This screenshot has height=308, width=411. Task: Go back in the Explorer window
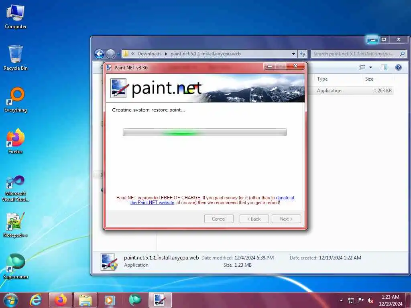click(100, 54)
